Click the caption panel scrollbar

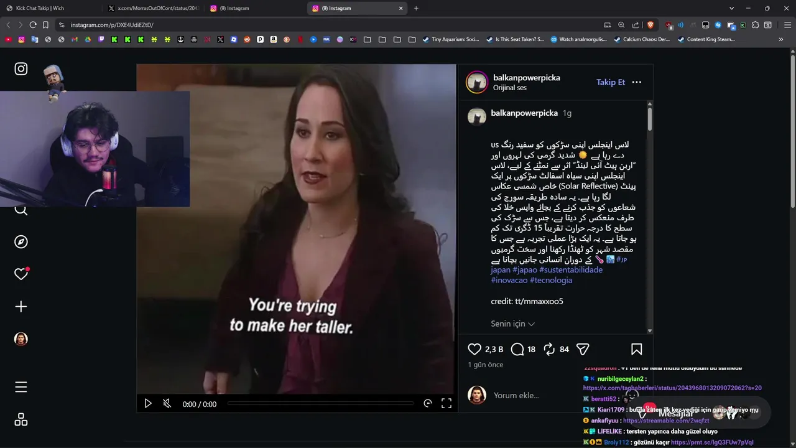[x=649, y=118]
